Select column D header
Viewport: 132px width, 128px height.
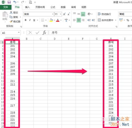[55, 39]
